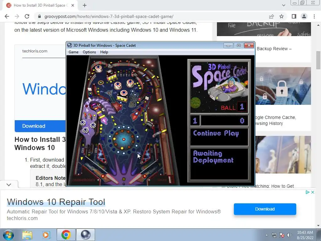Click the browser Back arrow
Screen dimensions: 321x241
pos(7,16)
